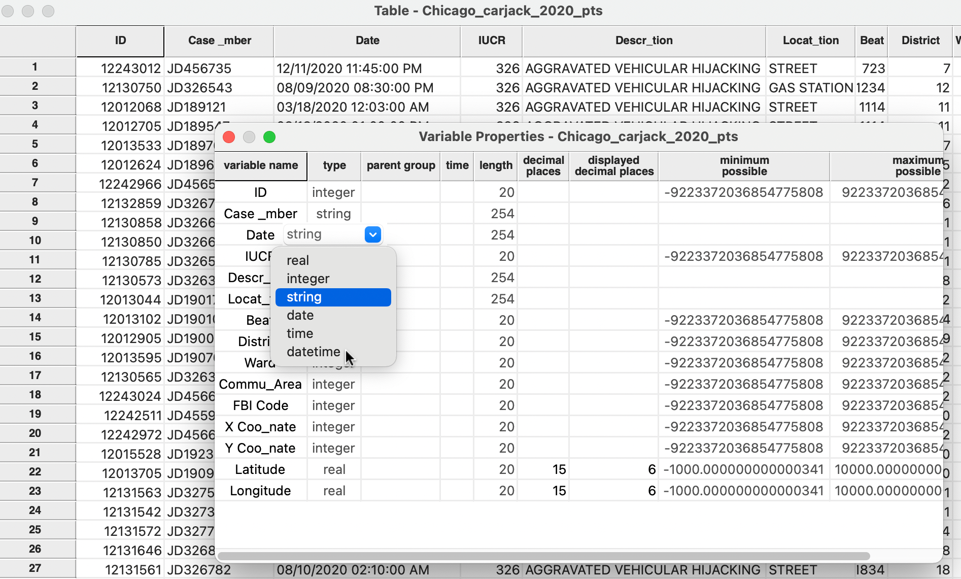Open the Date type dropdown arrow
The image size is (961, 579).
pos(373,234)
